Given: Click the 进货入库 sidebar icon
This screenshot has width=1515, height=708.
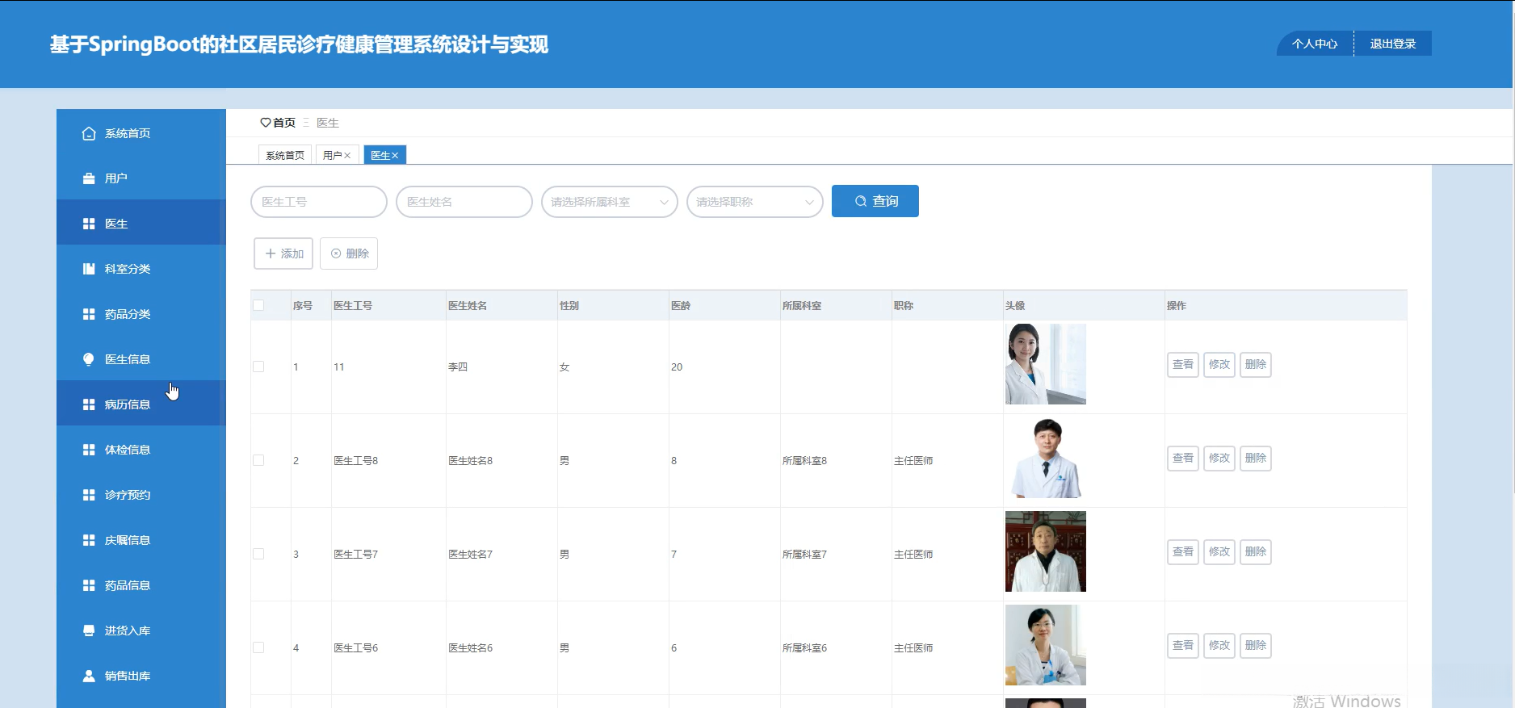Looking at the screenshot, I should [89, 630].
